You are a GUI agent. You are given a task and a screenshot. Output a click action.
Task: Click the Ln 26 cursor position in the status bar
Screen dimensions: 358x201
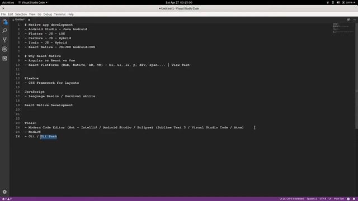point(292,199)
